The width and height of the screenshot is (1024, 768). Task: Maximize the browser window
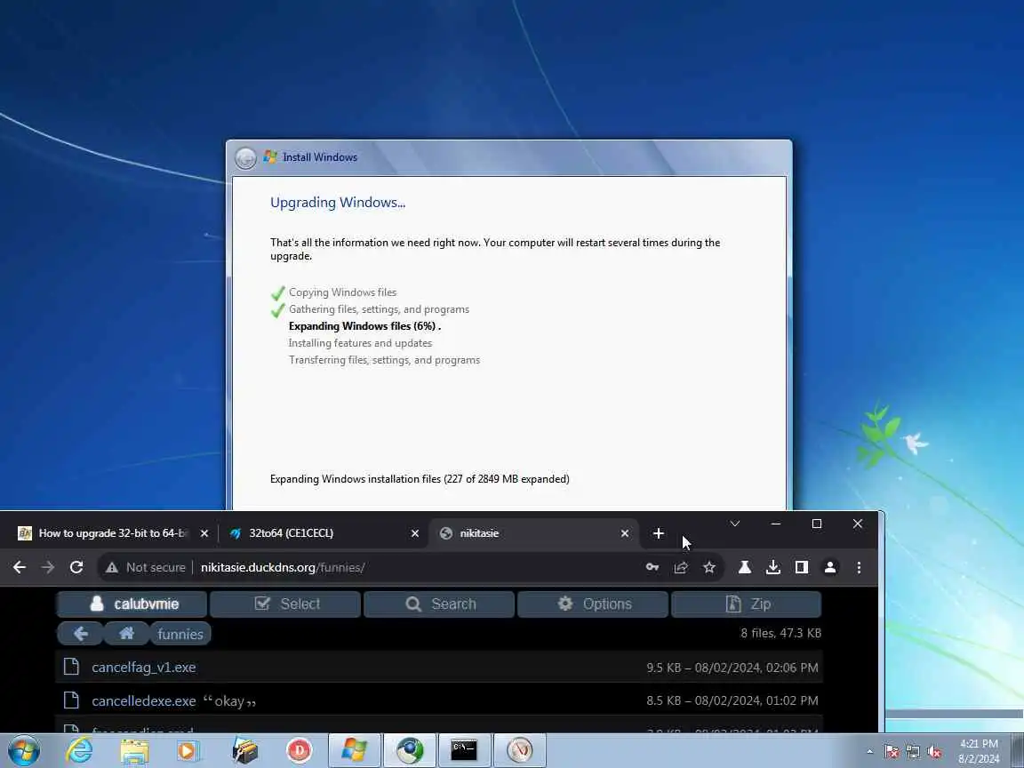tap(816, 524)
